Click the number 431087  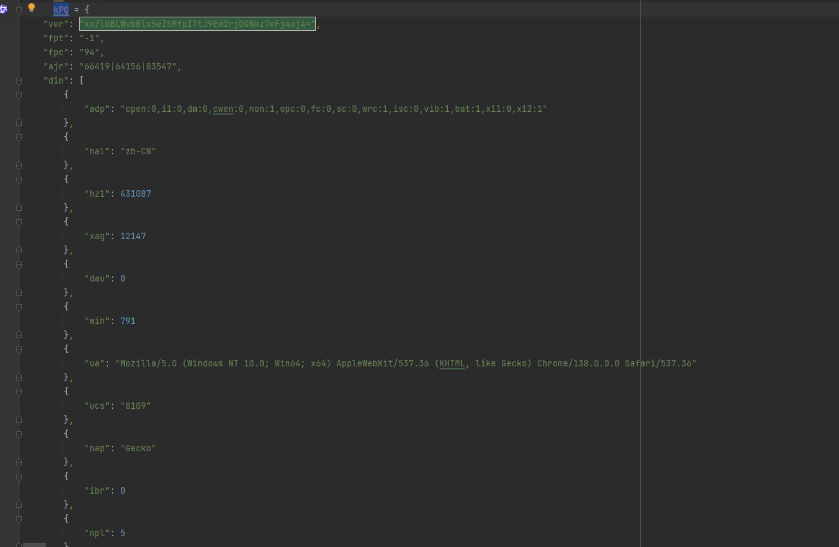pos(136,193)
